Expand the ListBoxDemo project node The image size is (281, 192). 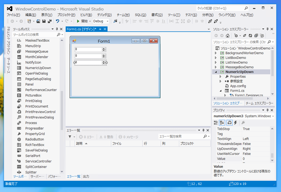click(216, 58)
